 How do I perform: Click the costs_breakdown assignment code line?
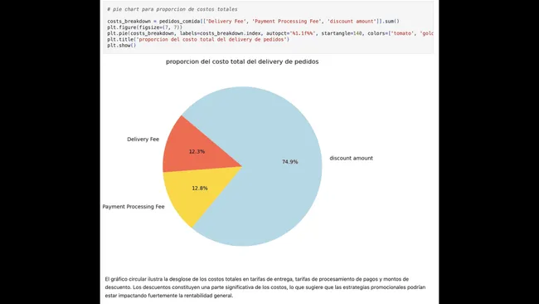253,22
